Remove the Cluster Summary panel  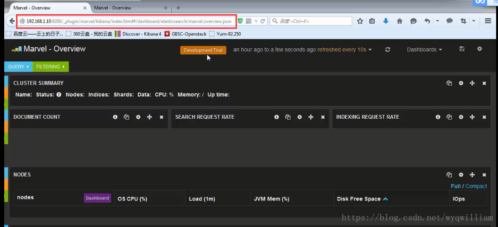(484, 83)
